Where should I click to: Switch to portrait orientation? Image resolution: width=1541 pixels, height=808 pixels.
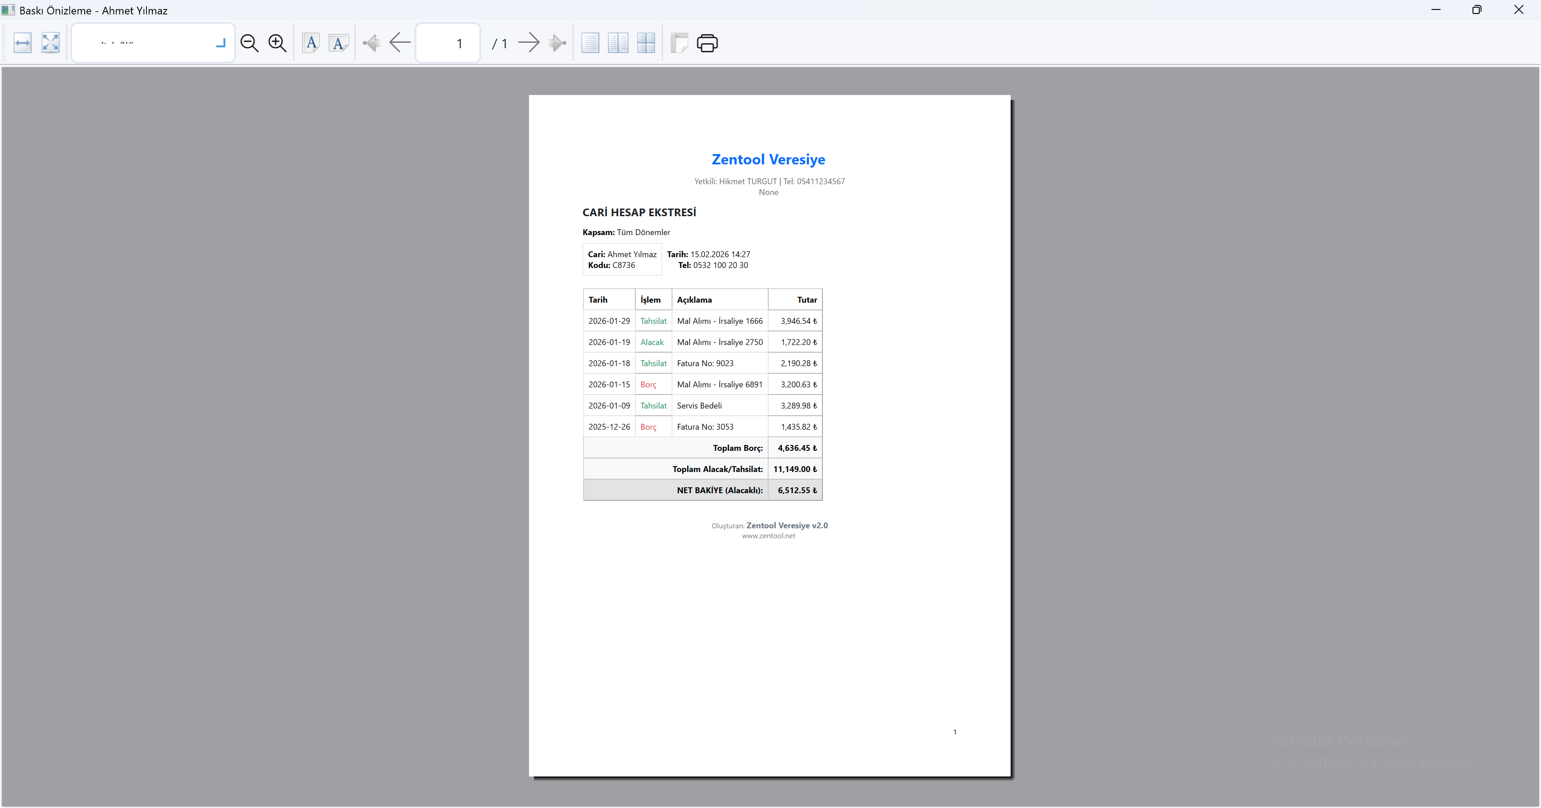pos(311,43)
